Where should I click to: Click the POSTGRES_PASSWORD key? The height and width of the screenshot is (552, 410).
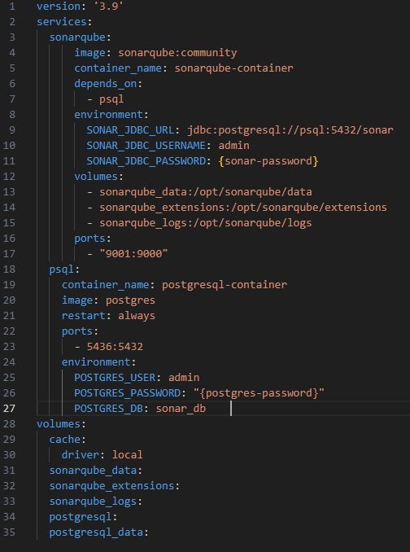click(x=127, y=393)
